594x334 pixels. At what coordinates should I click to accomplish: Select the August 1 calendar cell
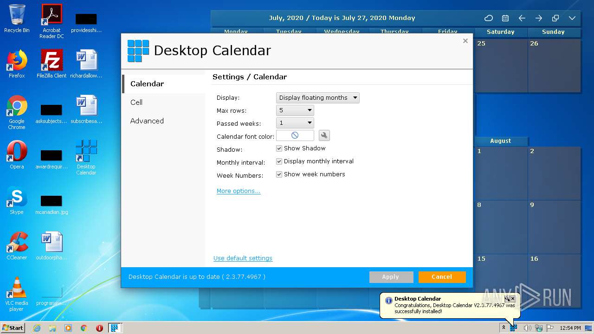click(x=501, y=173)
